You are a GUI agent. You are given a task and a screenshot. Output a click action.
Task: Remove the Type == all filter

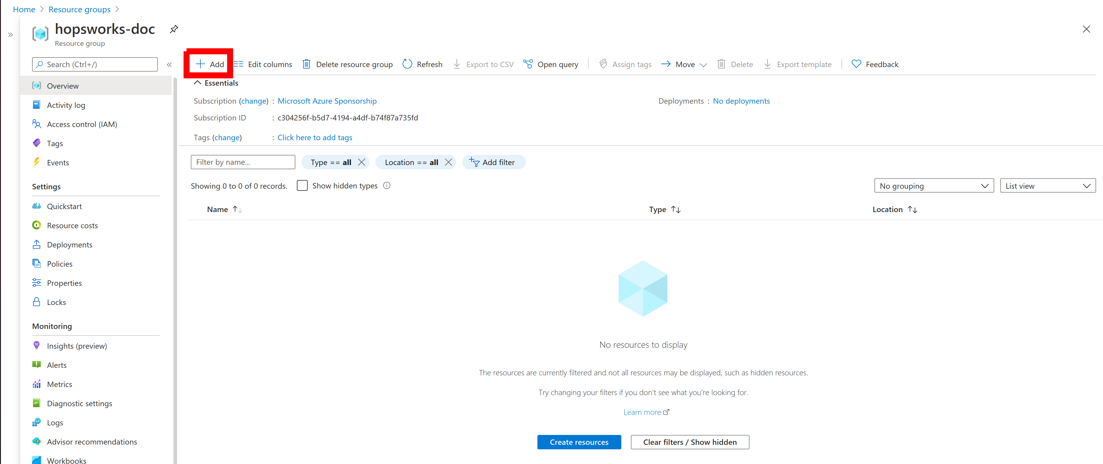pyautogui.click(x=362, y=162)
